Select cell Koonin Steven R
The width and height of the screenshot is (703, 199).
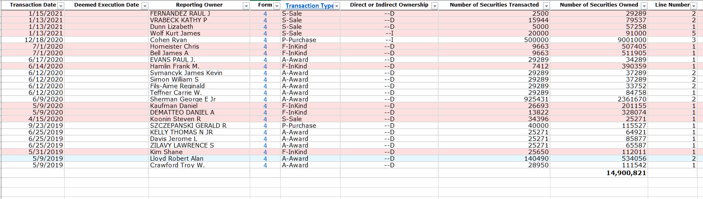199,119
